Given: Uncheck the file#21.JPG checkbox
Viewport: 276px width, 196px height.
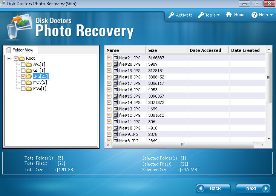Looking at the screenshot, I should coord(109,58).
